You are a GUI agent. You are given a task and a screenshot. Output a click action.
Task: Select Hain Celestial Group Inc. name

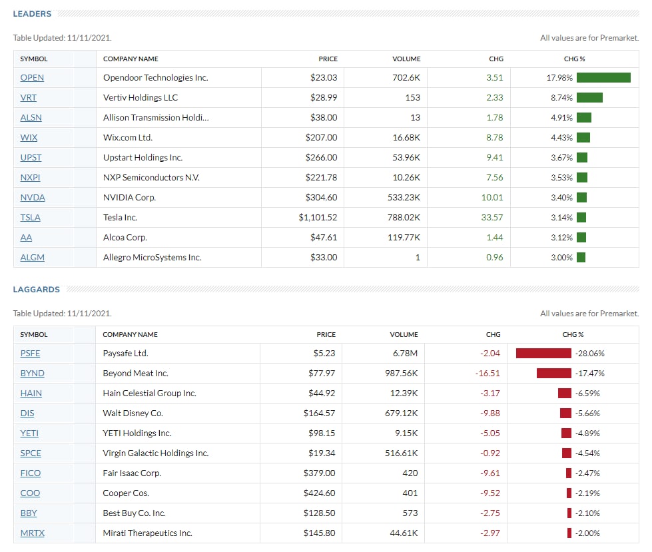pos(149,394)
